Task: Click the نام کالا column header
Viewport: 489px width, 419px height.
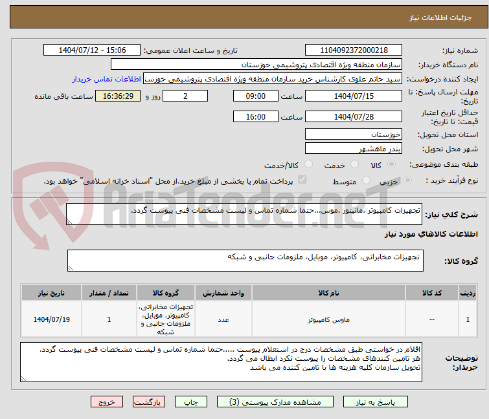Action: tap(328, 293)
